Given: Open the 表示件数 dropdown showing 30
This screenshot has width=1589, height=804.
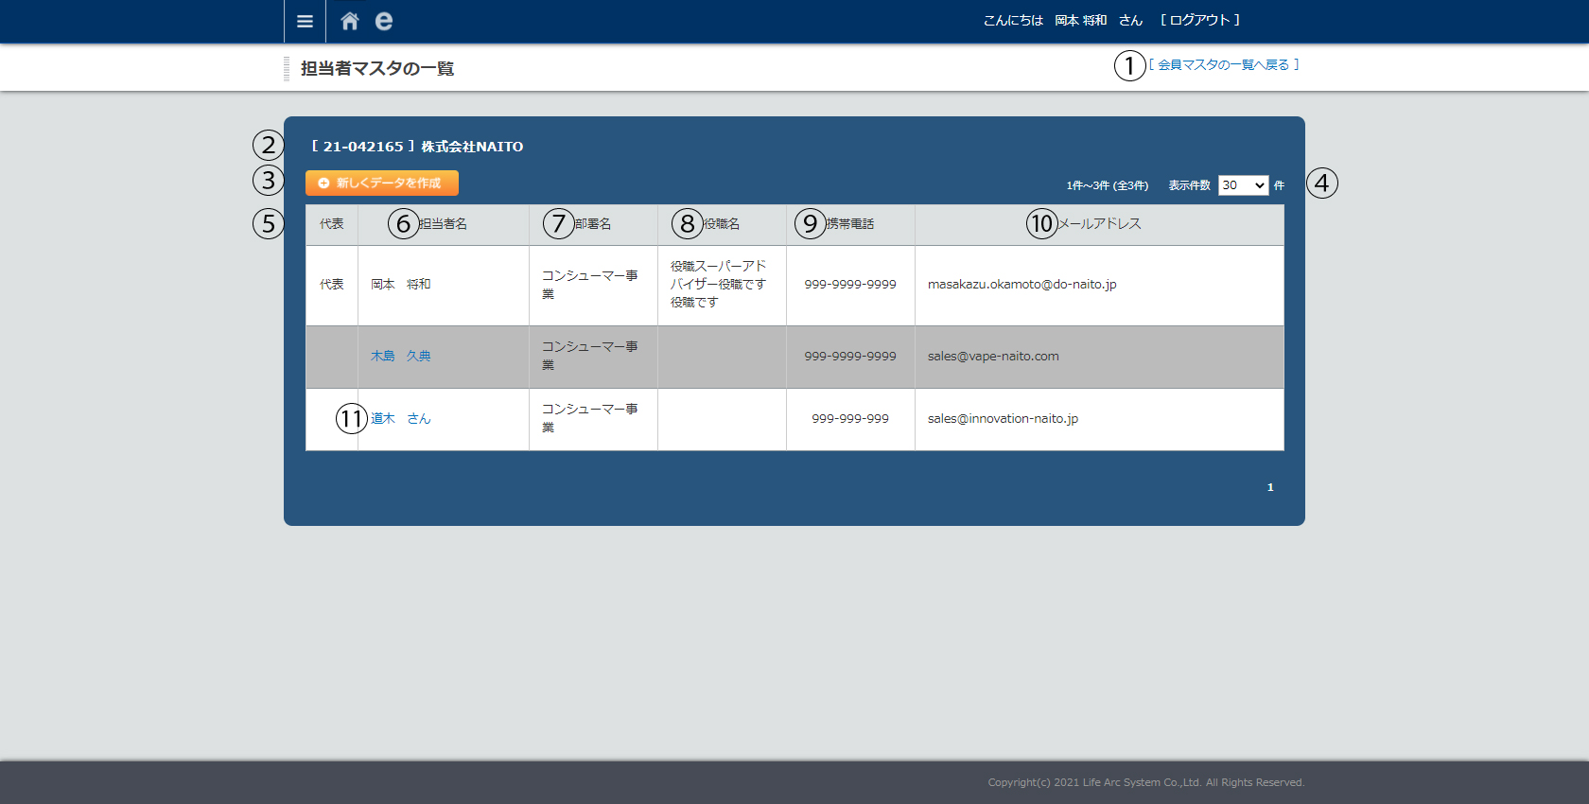Looking at the screenshot, I should pyautogui.click(x=1242, y=185).
